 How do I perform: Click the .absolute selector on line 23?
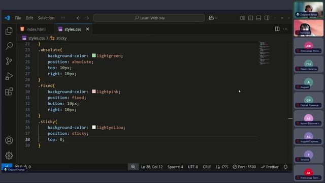(x=50, y=50)
